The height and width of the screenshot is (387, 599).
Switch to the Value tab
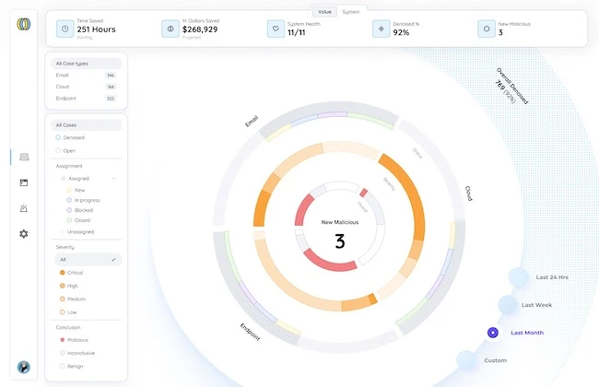click(x=323, y=12)
